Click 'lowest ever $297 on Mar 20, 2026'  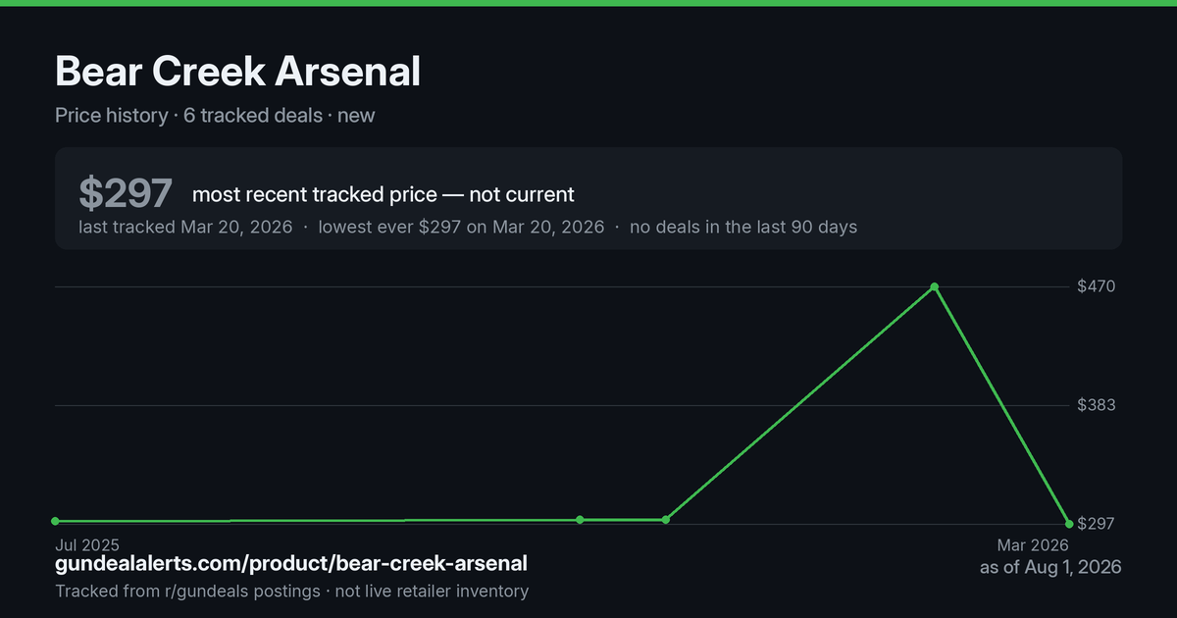461,227
